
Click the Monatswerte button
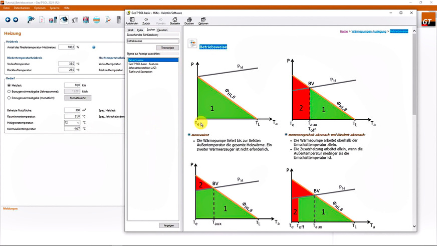tap(77, 98)
